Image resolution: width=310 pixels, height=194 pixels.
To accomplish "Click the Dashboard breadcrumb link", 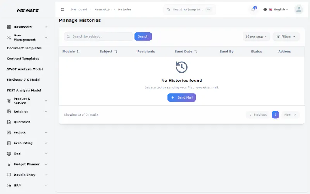I will (x=79, y=9).
